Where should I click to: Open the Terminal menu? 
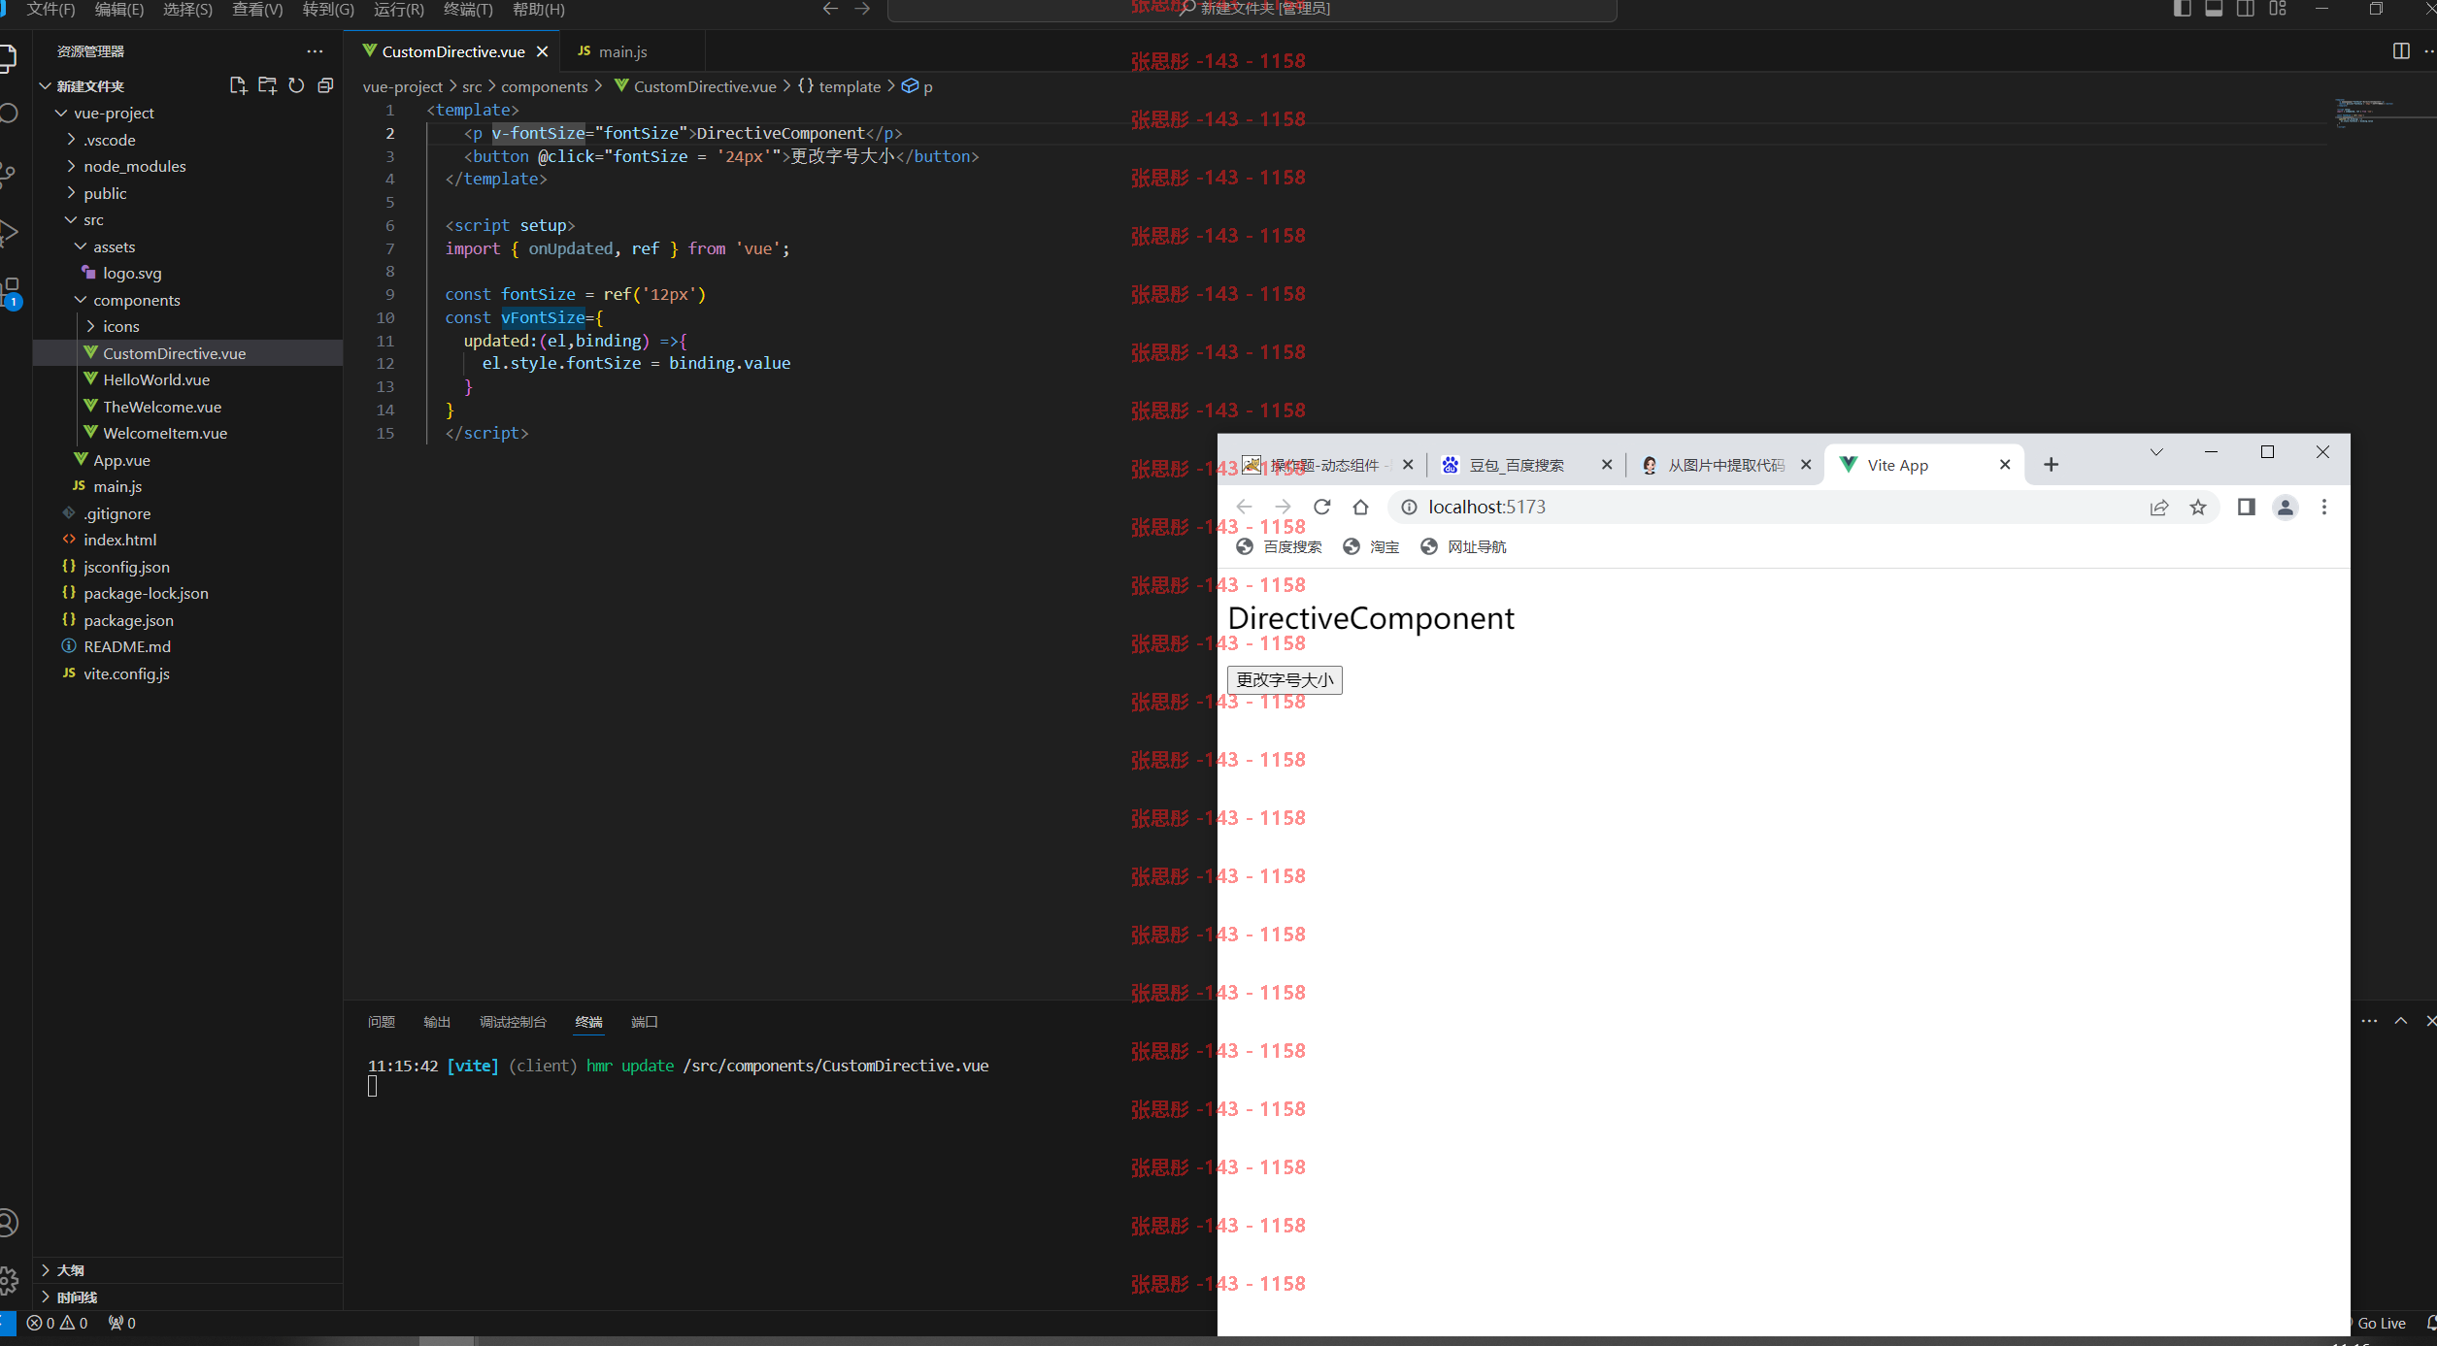(x=468, y=9)
